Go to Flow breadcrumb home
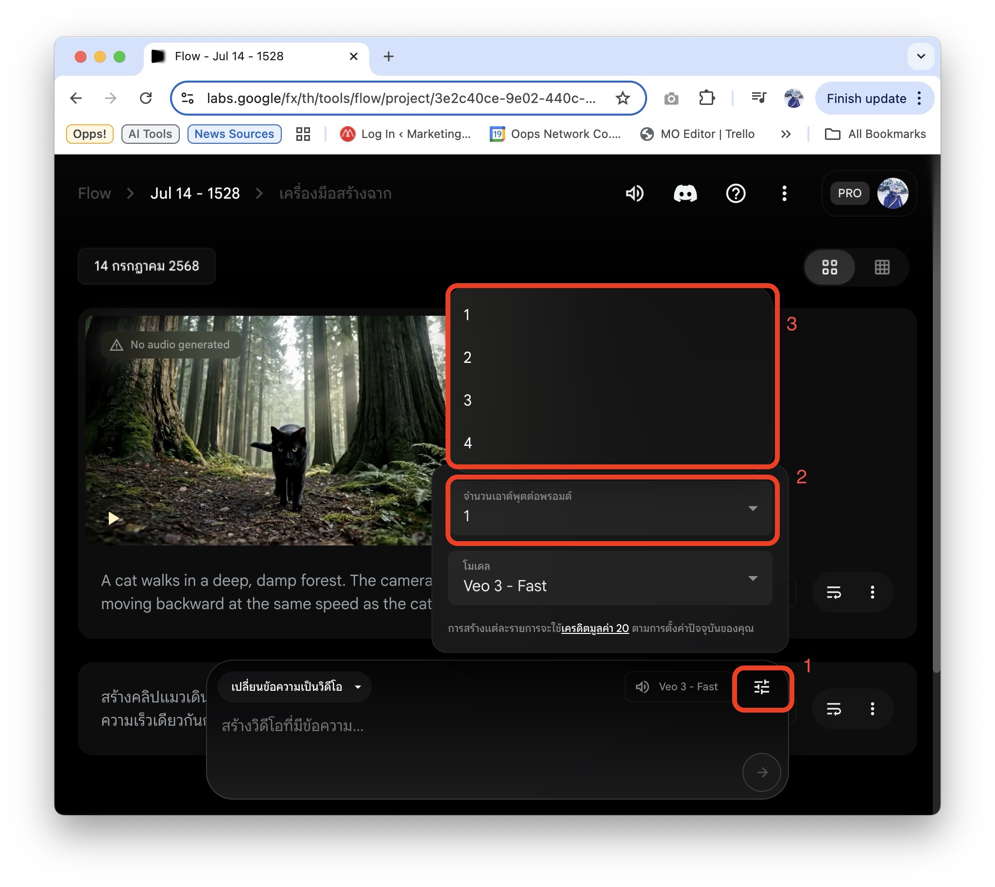 point(94,194)
